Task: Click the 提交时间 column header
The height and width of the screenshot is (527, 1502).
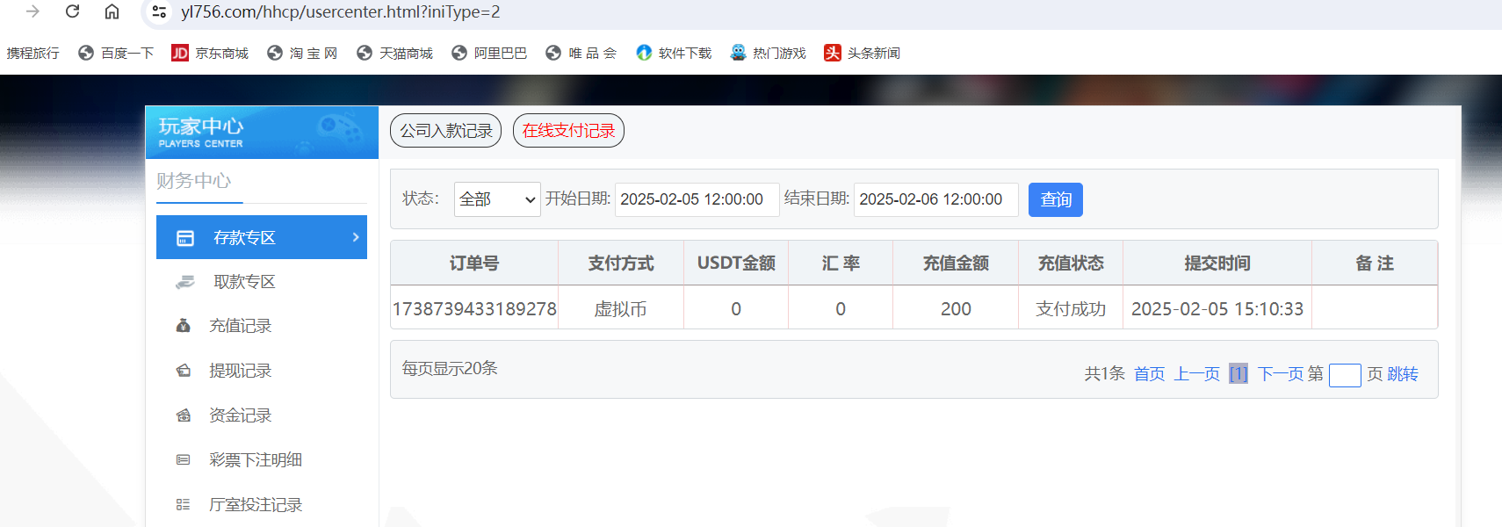Action: (x=1217, y=263)
